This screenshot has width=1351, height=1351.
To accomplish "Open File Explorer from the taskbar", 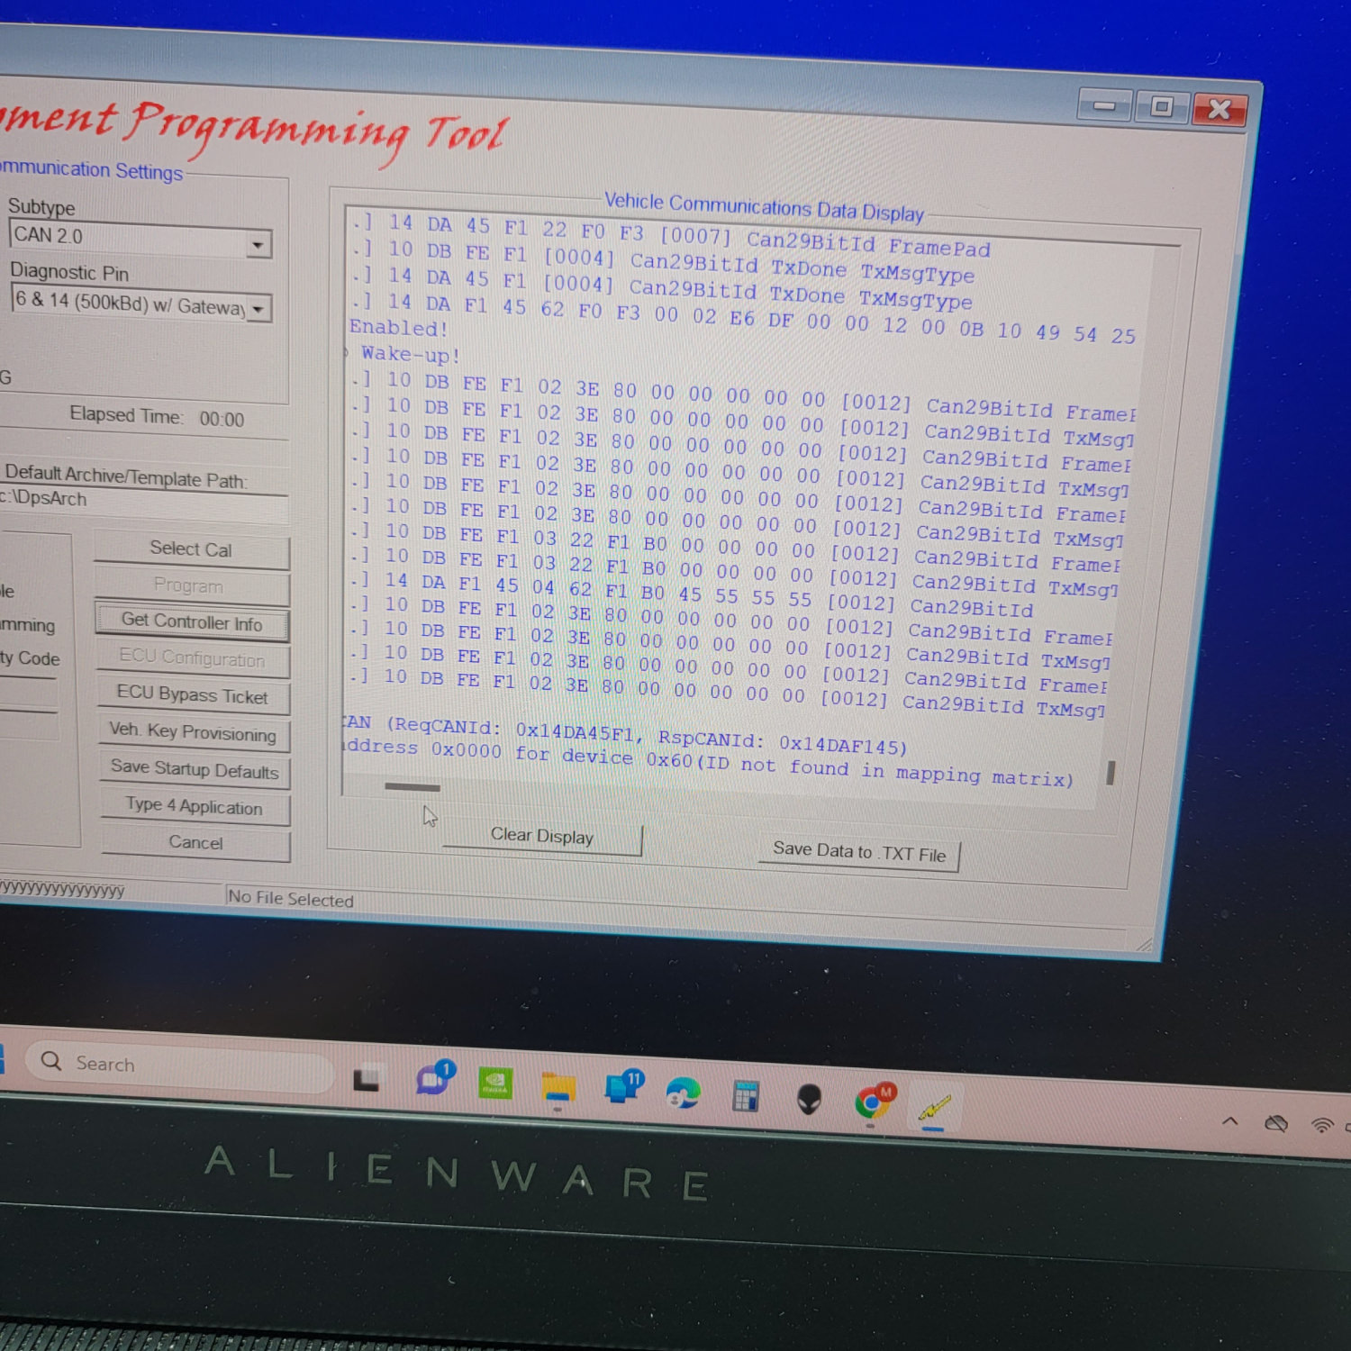I will point(558,1087).
